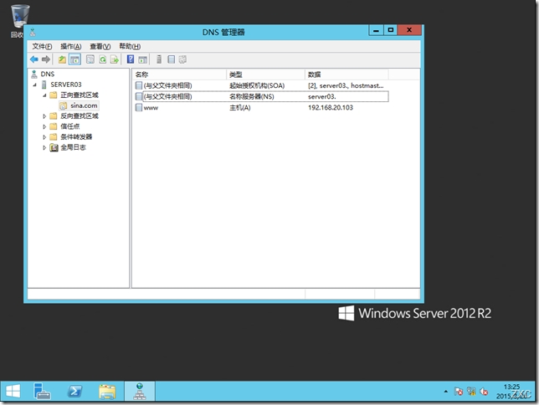Select the www host record icon

(139, 108)
